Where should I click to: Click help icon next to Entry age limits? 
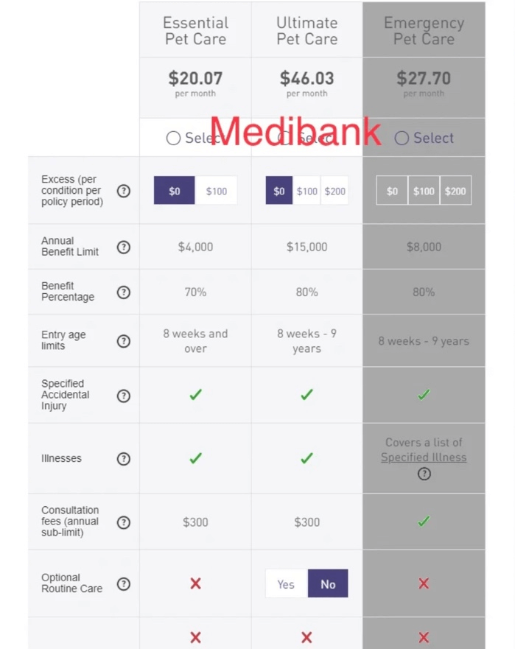pyautogui.click(x=123, y=341)
